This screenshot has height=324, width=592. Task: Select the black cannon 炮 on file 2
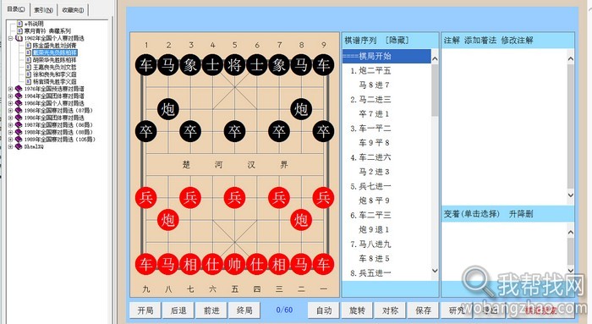pos(168,109)
